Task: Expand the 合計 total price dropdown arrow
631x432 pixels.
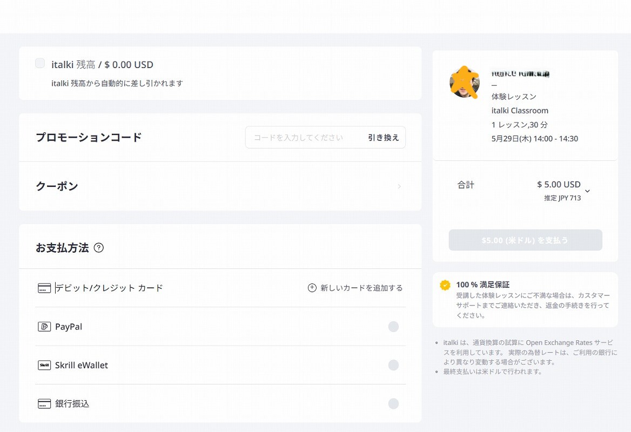Action: click(x=587, y=191)
